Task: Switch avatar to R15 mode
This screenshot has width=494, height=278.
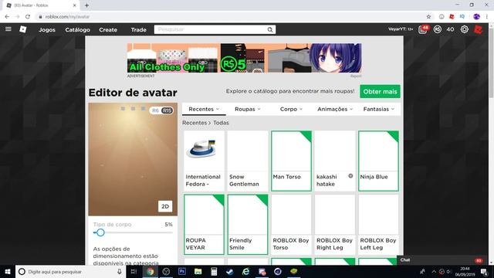Action: (x=167, y=110)
